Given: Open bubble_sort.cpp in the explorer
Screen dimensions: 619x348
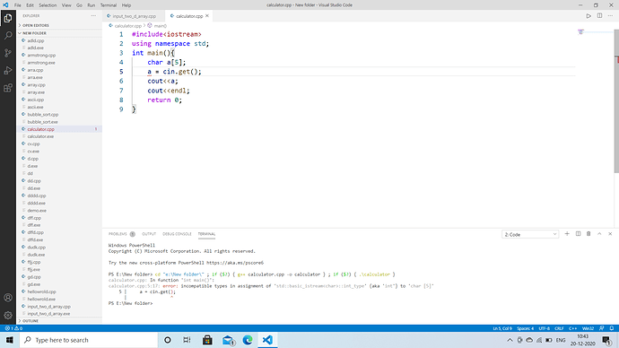Looking at the screenshot, I should 43,115.
